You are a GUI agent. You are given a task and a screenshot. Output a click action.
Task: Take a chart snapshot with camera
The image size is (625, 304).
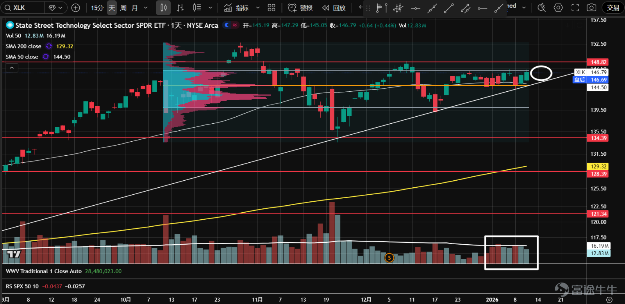tap(592, 8)
